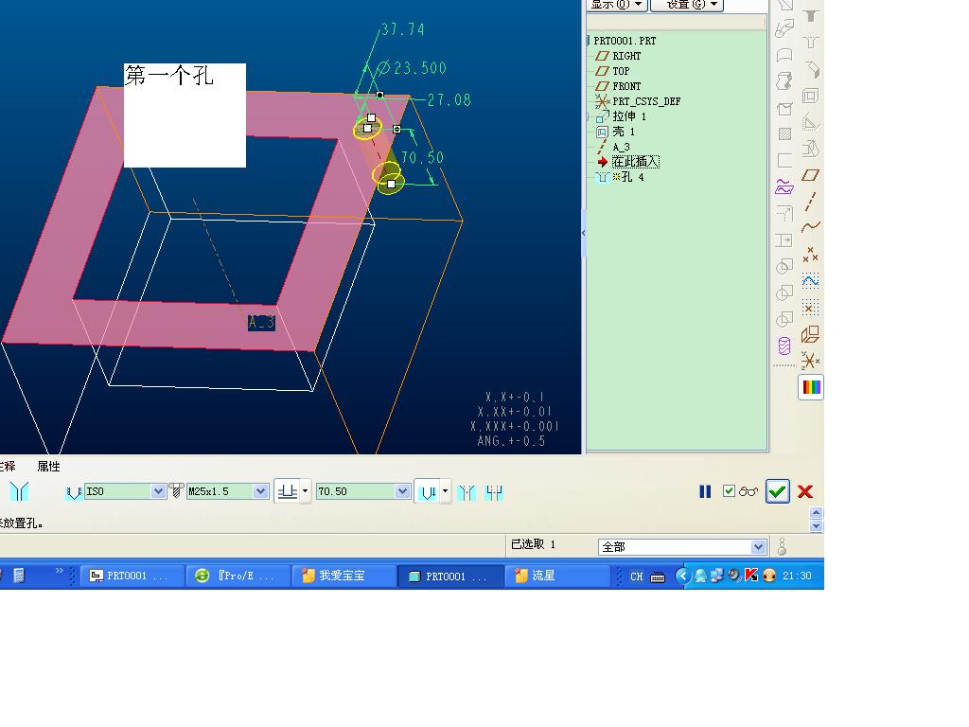Image resolution: width=969 pixels, height=727 pixels.
Task: Click the green checkmark to accept the hole
Action: 778,491
